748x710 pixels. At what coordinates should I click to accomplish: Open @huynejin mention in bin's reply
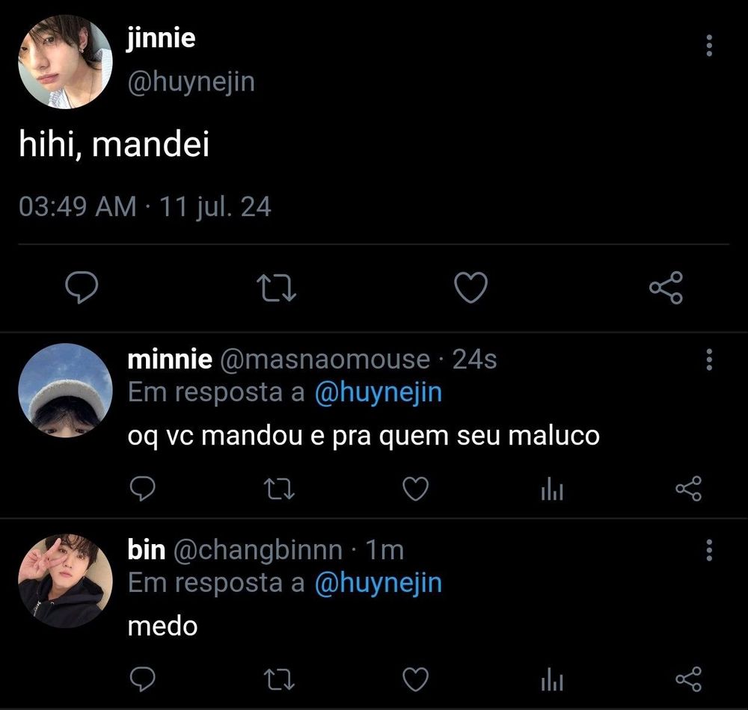[x=378, y=583]
